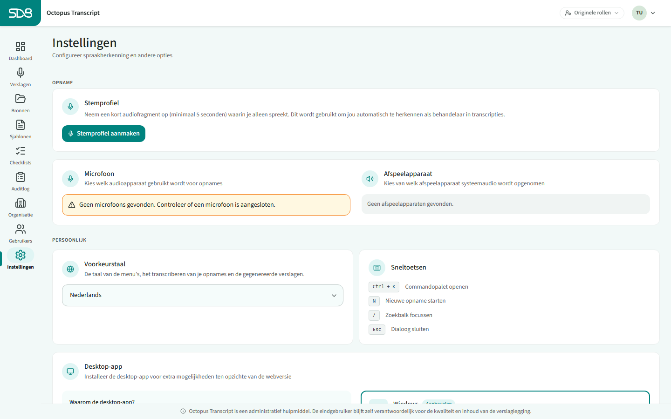
Task: Open Sjablonen document icon
Action: [x=21, y=125]
